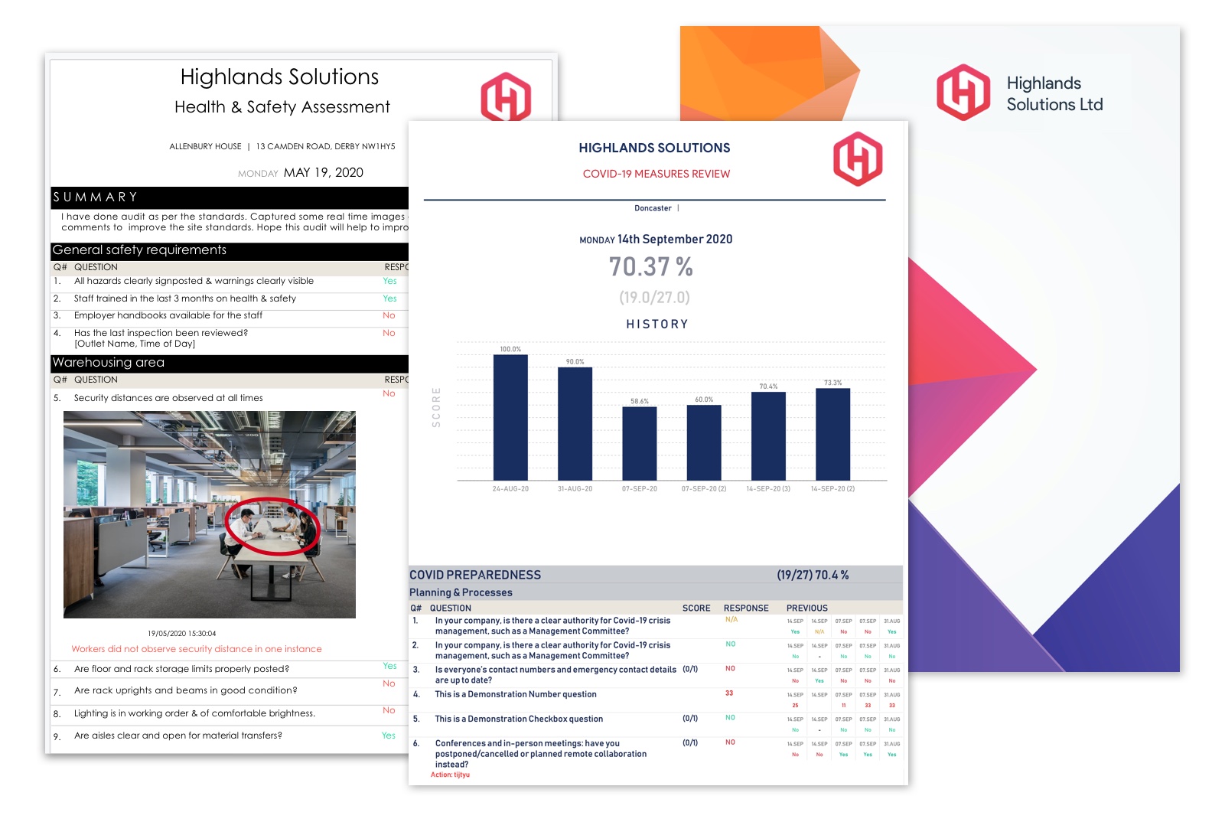Click "This is a Demonstration Number question"

516,694
